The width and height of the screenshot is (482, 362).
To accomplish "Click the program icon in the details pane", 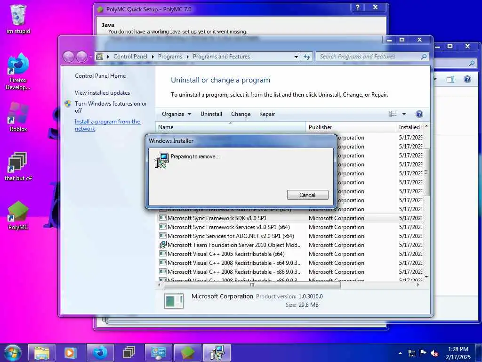I will pos(174,300).
